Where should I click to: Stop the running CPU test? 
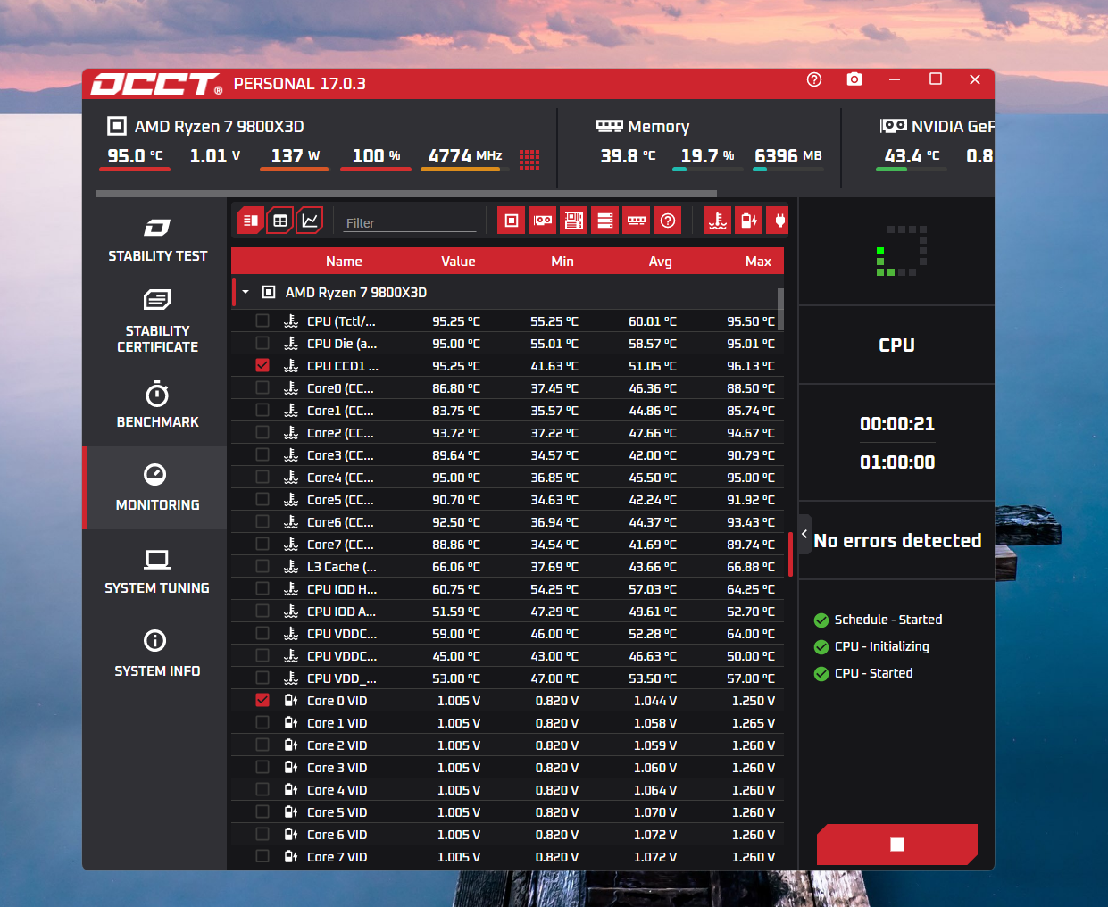897,845
